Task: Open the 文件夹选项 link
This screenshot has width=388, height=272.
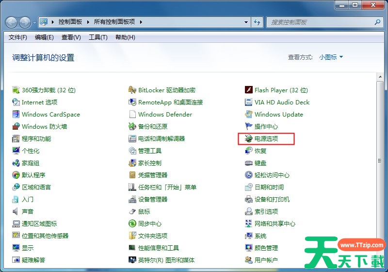Action: (x=153, y=236)
